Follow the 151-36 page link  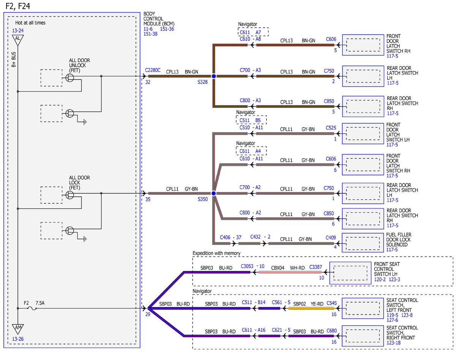[167, 29]
